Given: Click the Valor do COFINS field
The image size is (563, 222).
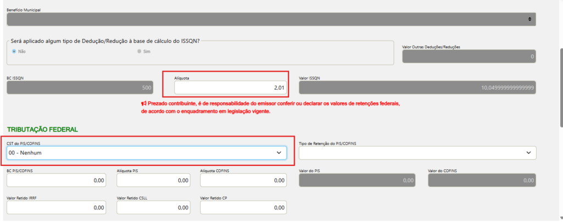Looking at the screenshot, I should coord(481,180).
